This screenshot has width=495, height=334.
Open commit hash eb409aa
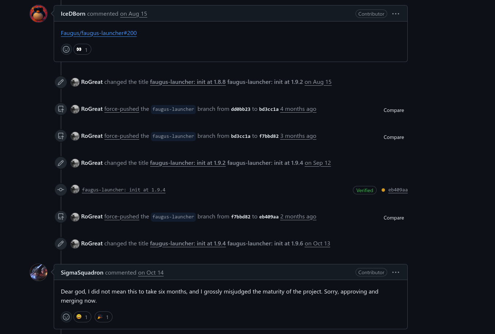click(398, 190)
